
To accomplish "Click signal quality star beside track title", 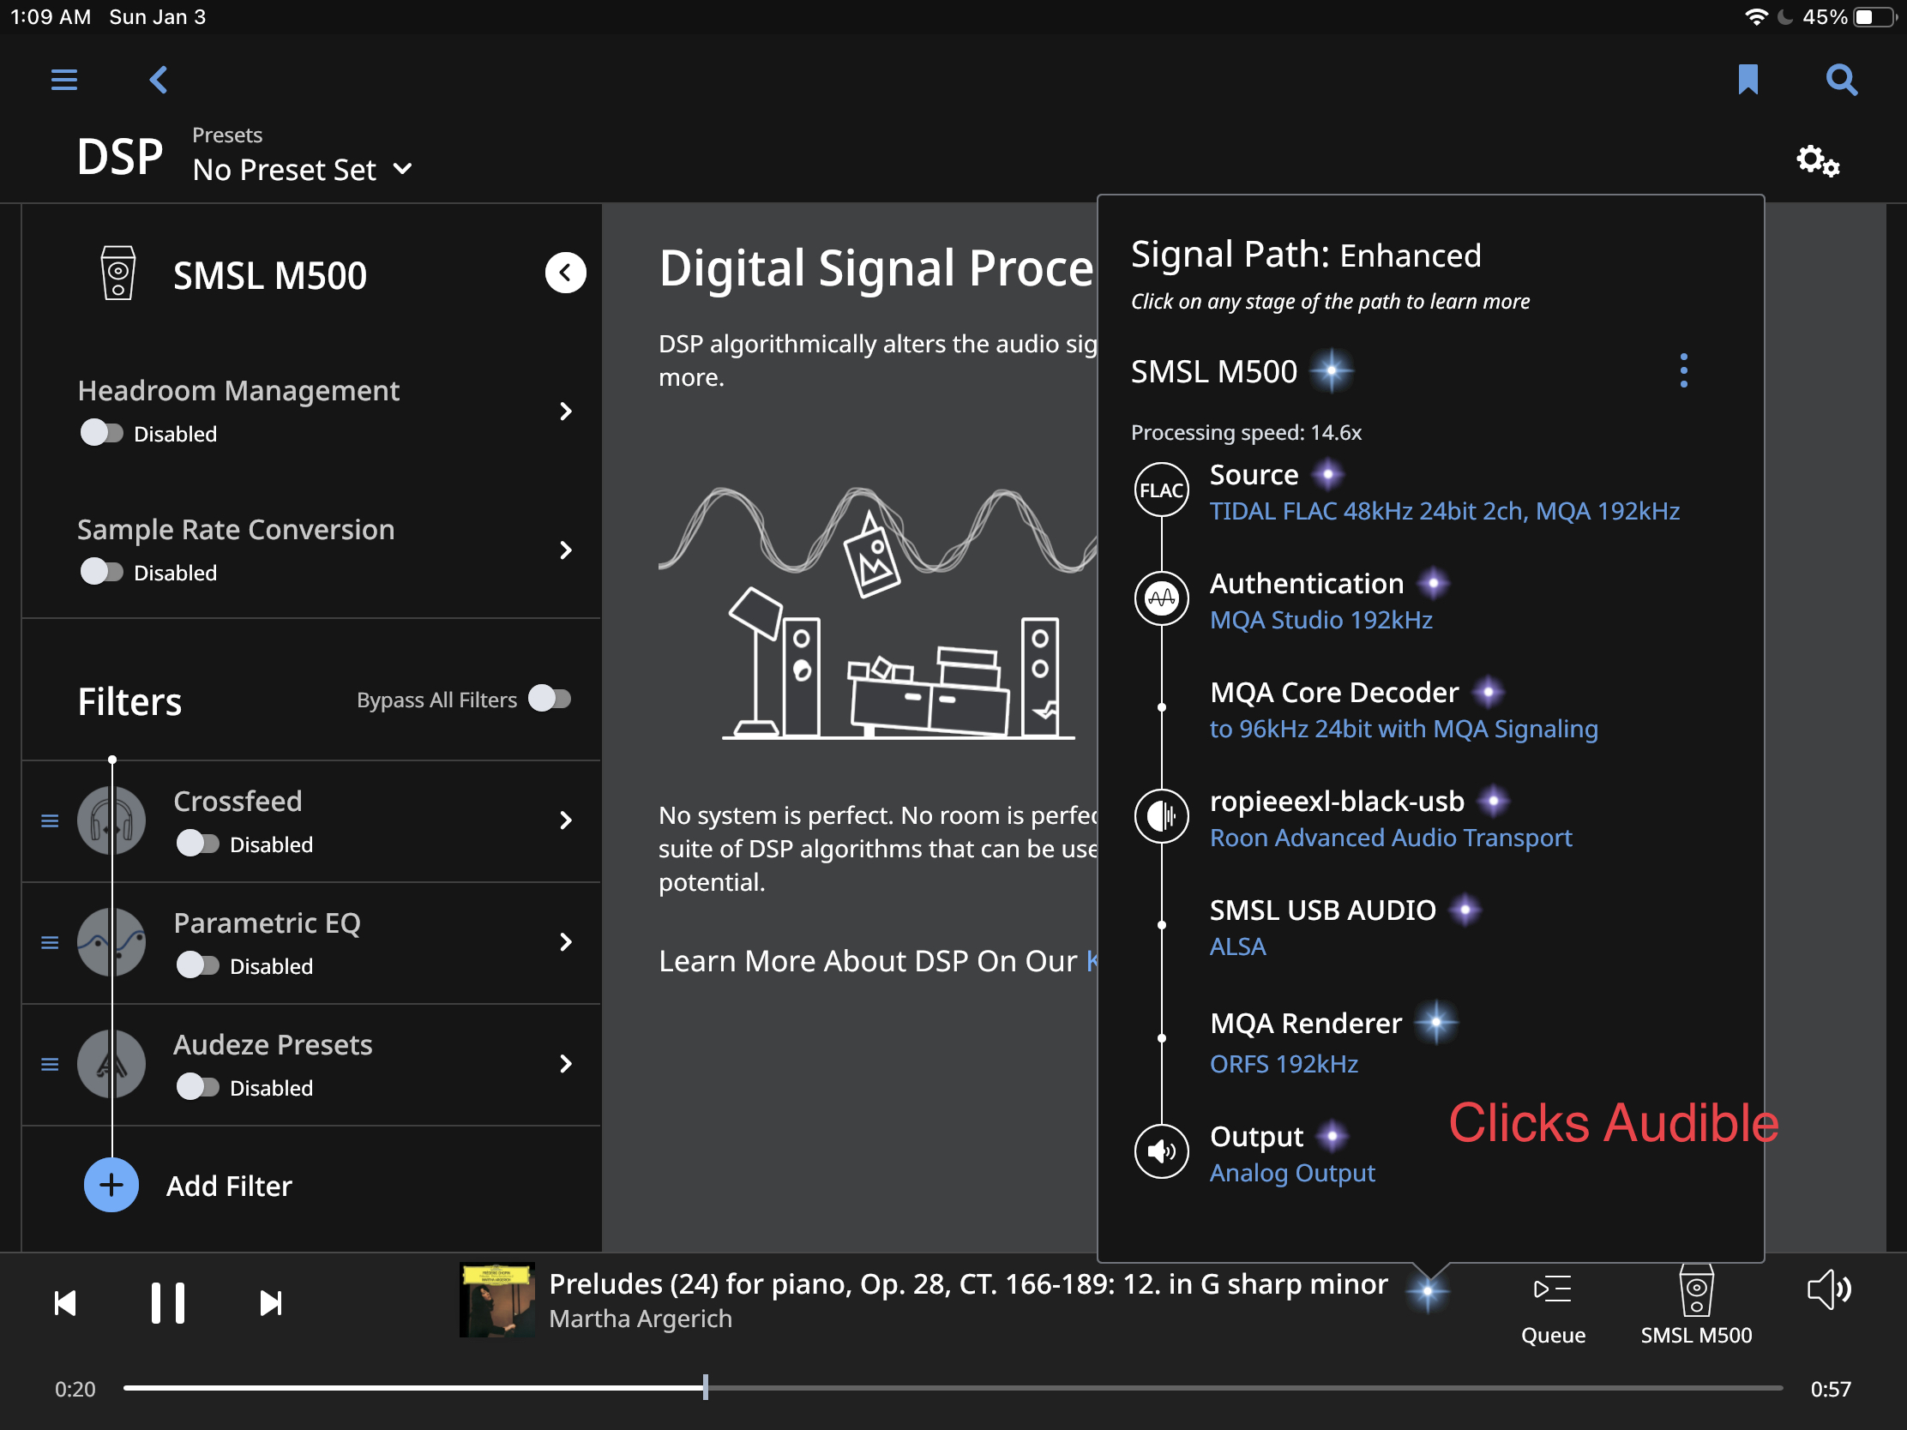I will coord(1428,1290).
